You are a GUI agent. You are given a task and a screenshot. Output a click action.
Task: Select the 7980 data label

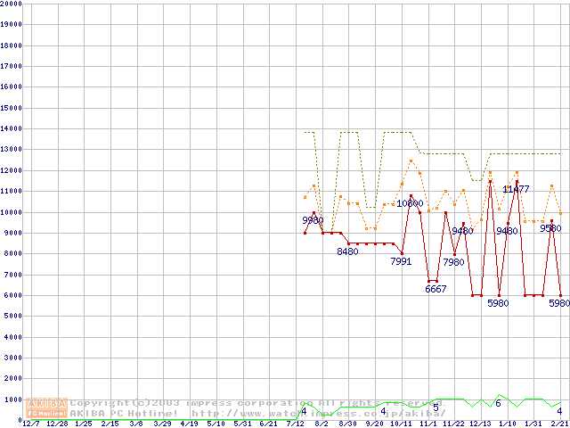pyautogui.click(x=453, y=262)
